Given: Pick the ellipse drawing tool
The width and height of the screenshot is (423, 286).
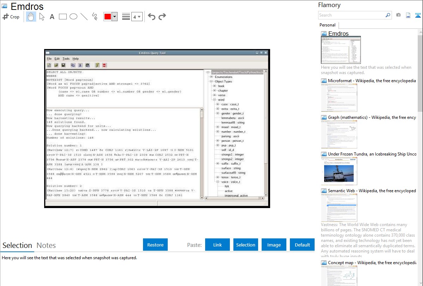Looking at the screenshot, I should point(73,17).
